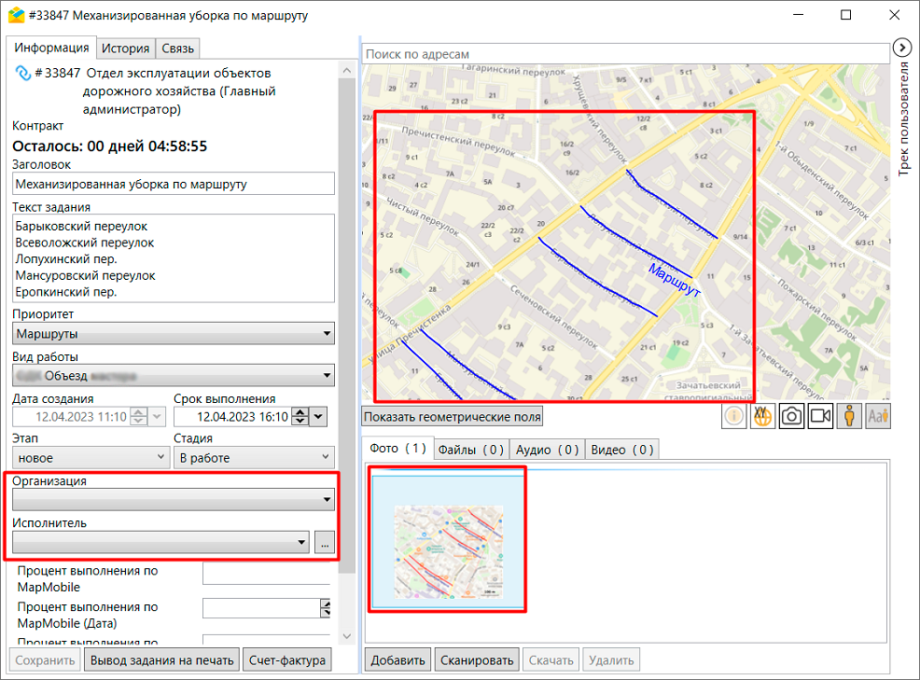Image resolution: width=920 pixels, height=680 pixels.
Task: Open the Срок выполнения date picker arrow
Action: point(318,417)
